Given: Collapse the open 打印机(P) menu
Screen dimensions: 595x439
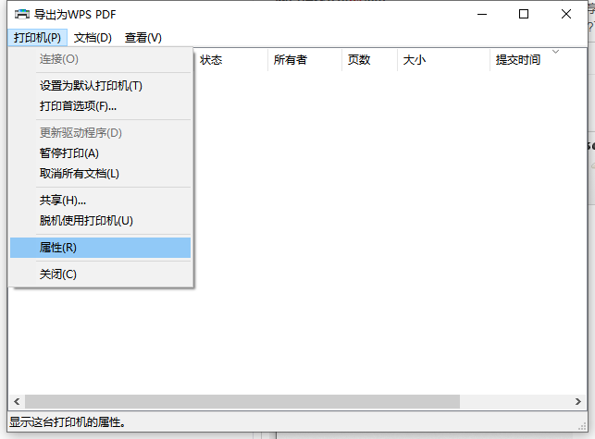Looking at the screenshot, I should tap(37, 38).
